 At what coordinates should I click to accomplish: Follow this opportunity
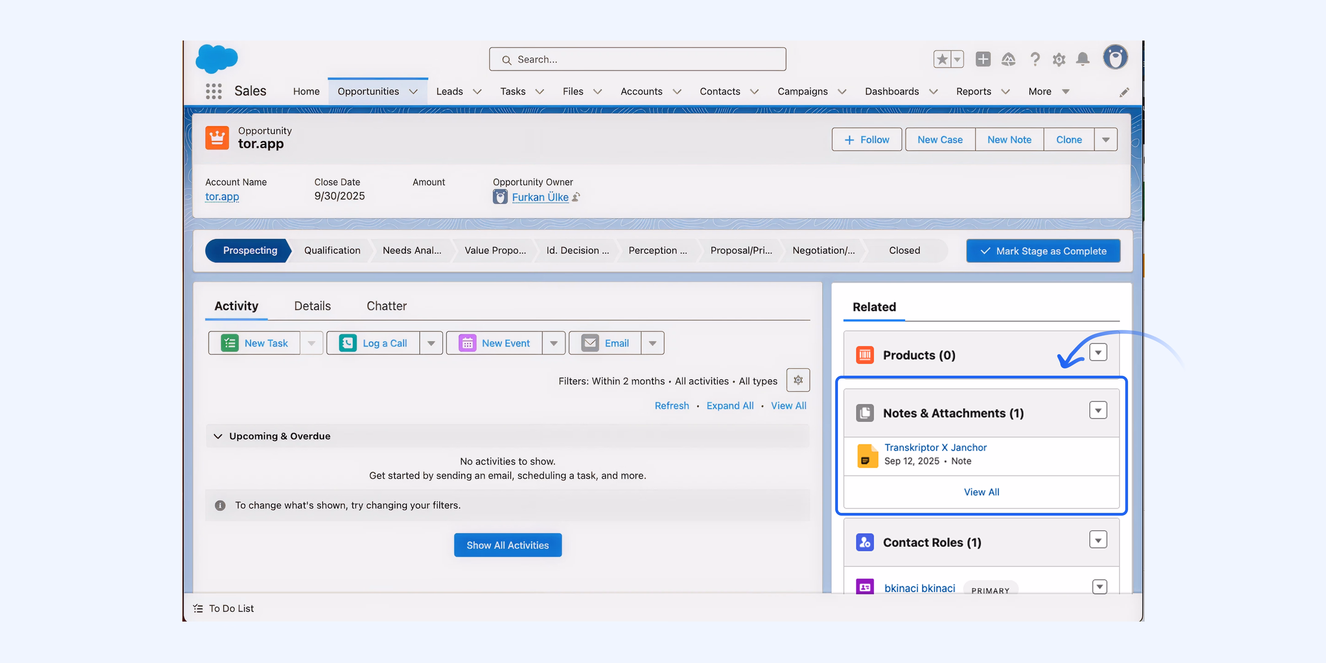[866, 139]
